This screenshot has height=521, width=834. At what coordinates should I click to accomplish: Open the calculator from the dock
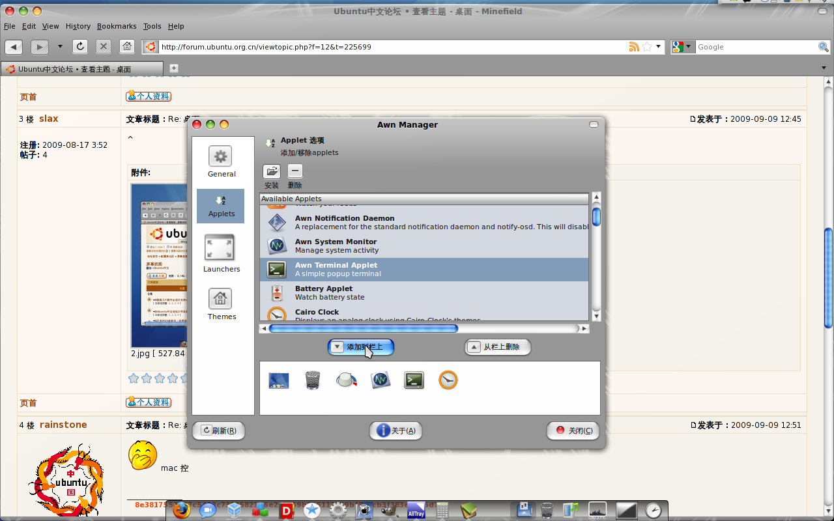tap(442, 510)
